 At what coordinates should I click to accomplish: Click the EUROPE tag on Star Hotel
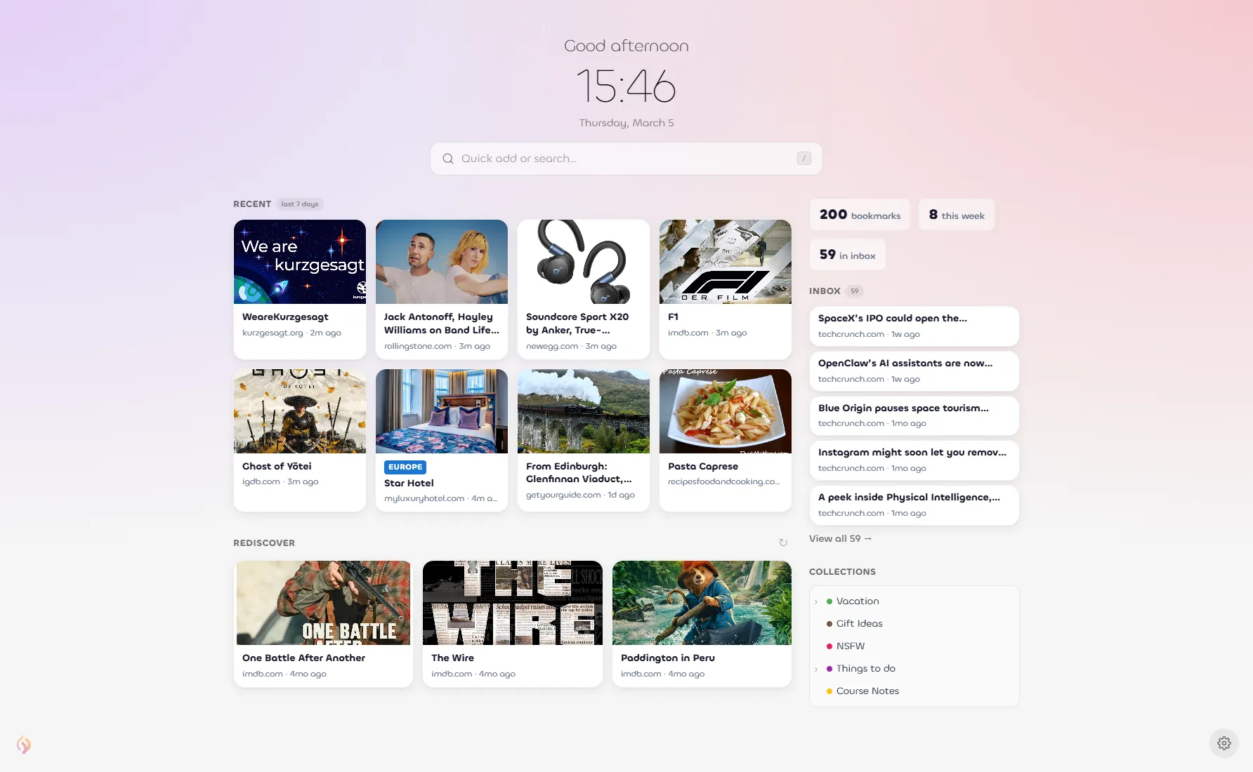[x=405, y=467]
